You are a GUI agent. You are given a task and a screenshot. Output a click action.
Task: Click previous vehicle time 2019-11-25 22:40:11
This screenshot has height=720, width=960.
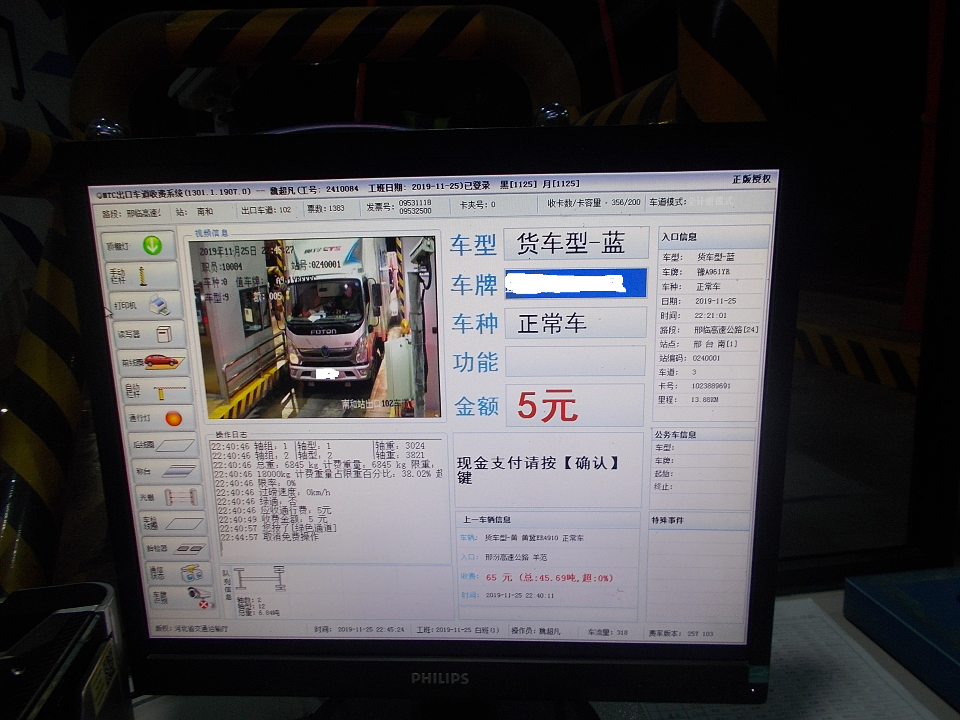coord(520,595)
